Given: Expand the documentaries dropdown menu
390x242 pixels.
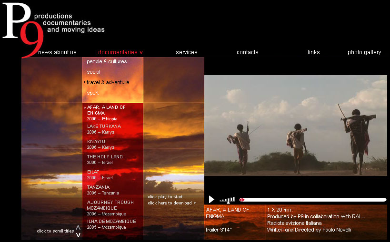Looking at the screenshot, I should tap(120, 52).
